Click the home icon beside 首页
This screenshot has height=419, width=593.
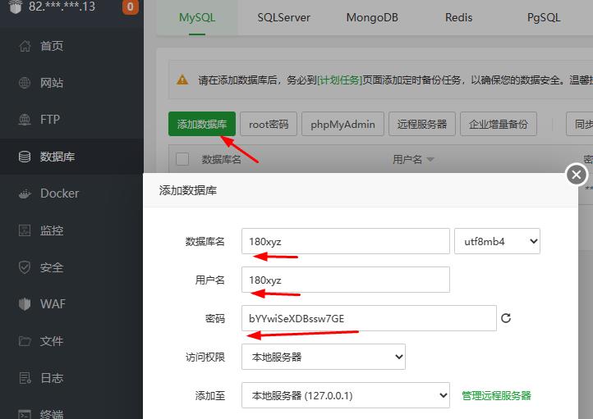25,46
